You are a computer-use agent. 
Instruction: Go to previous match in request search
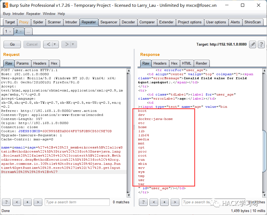[x=17, y=202]
